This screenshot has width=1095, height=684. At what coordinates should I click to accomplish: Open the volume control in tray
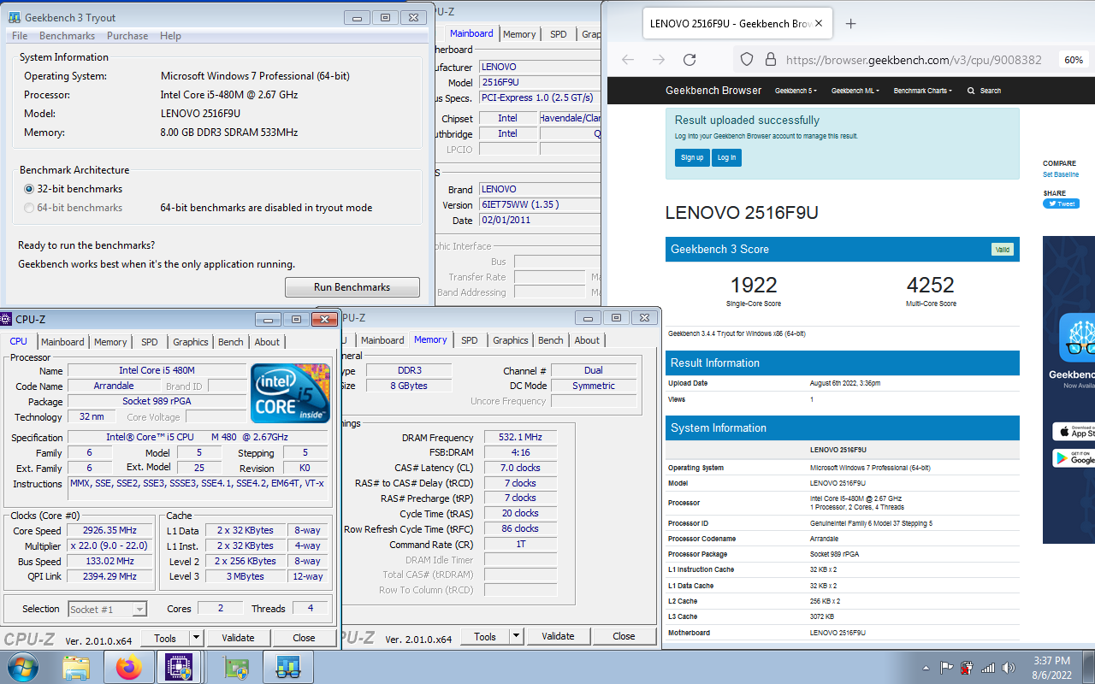point(1009,668)
